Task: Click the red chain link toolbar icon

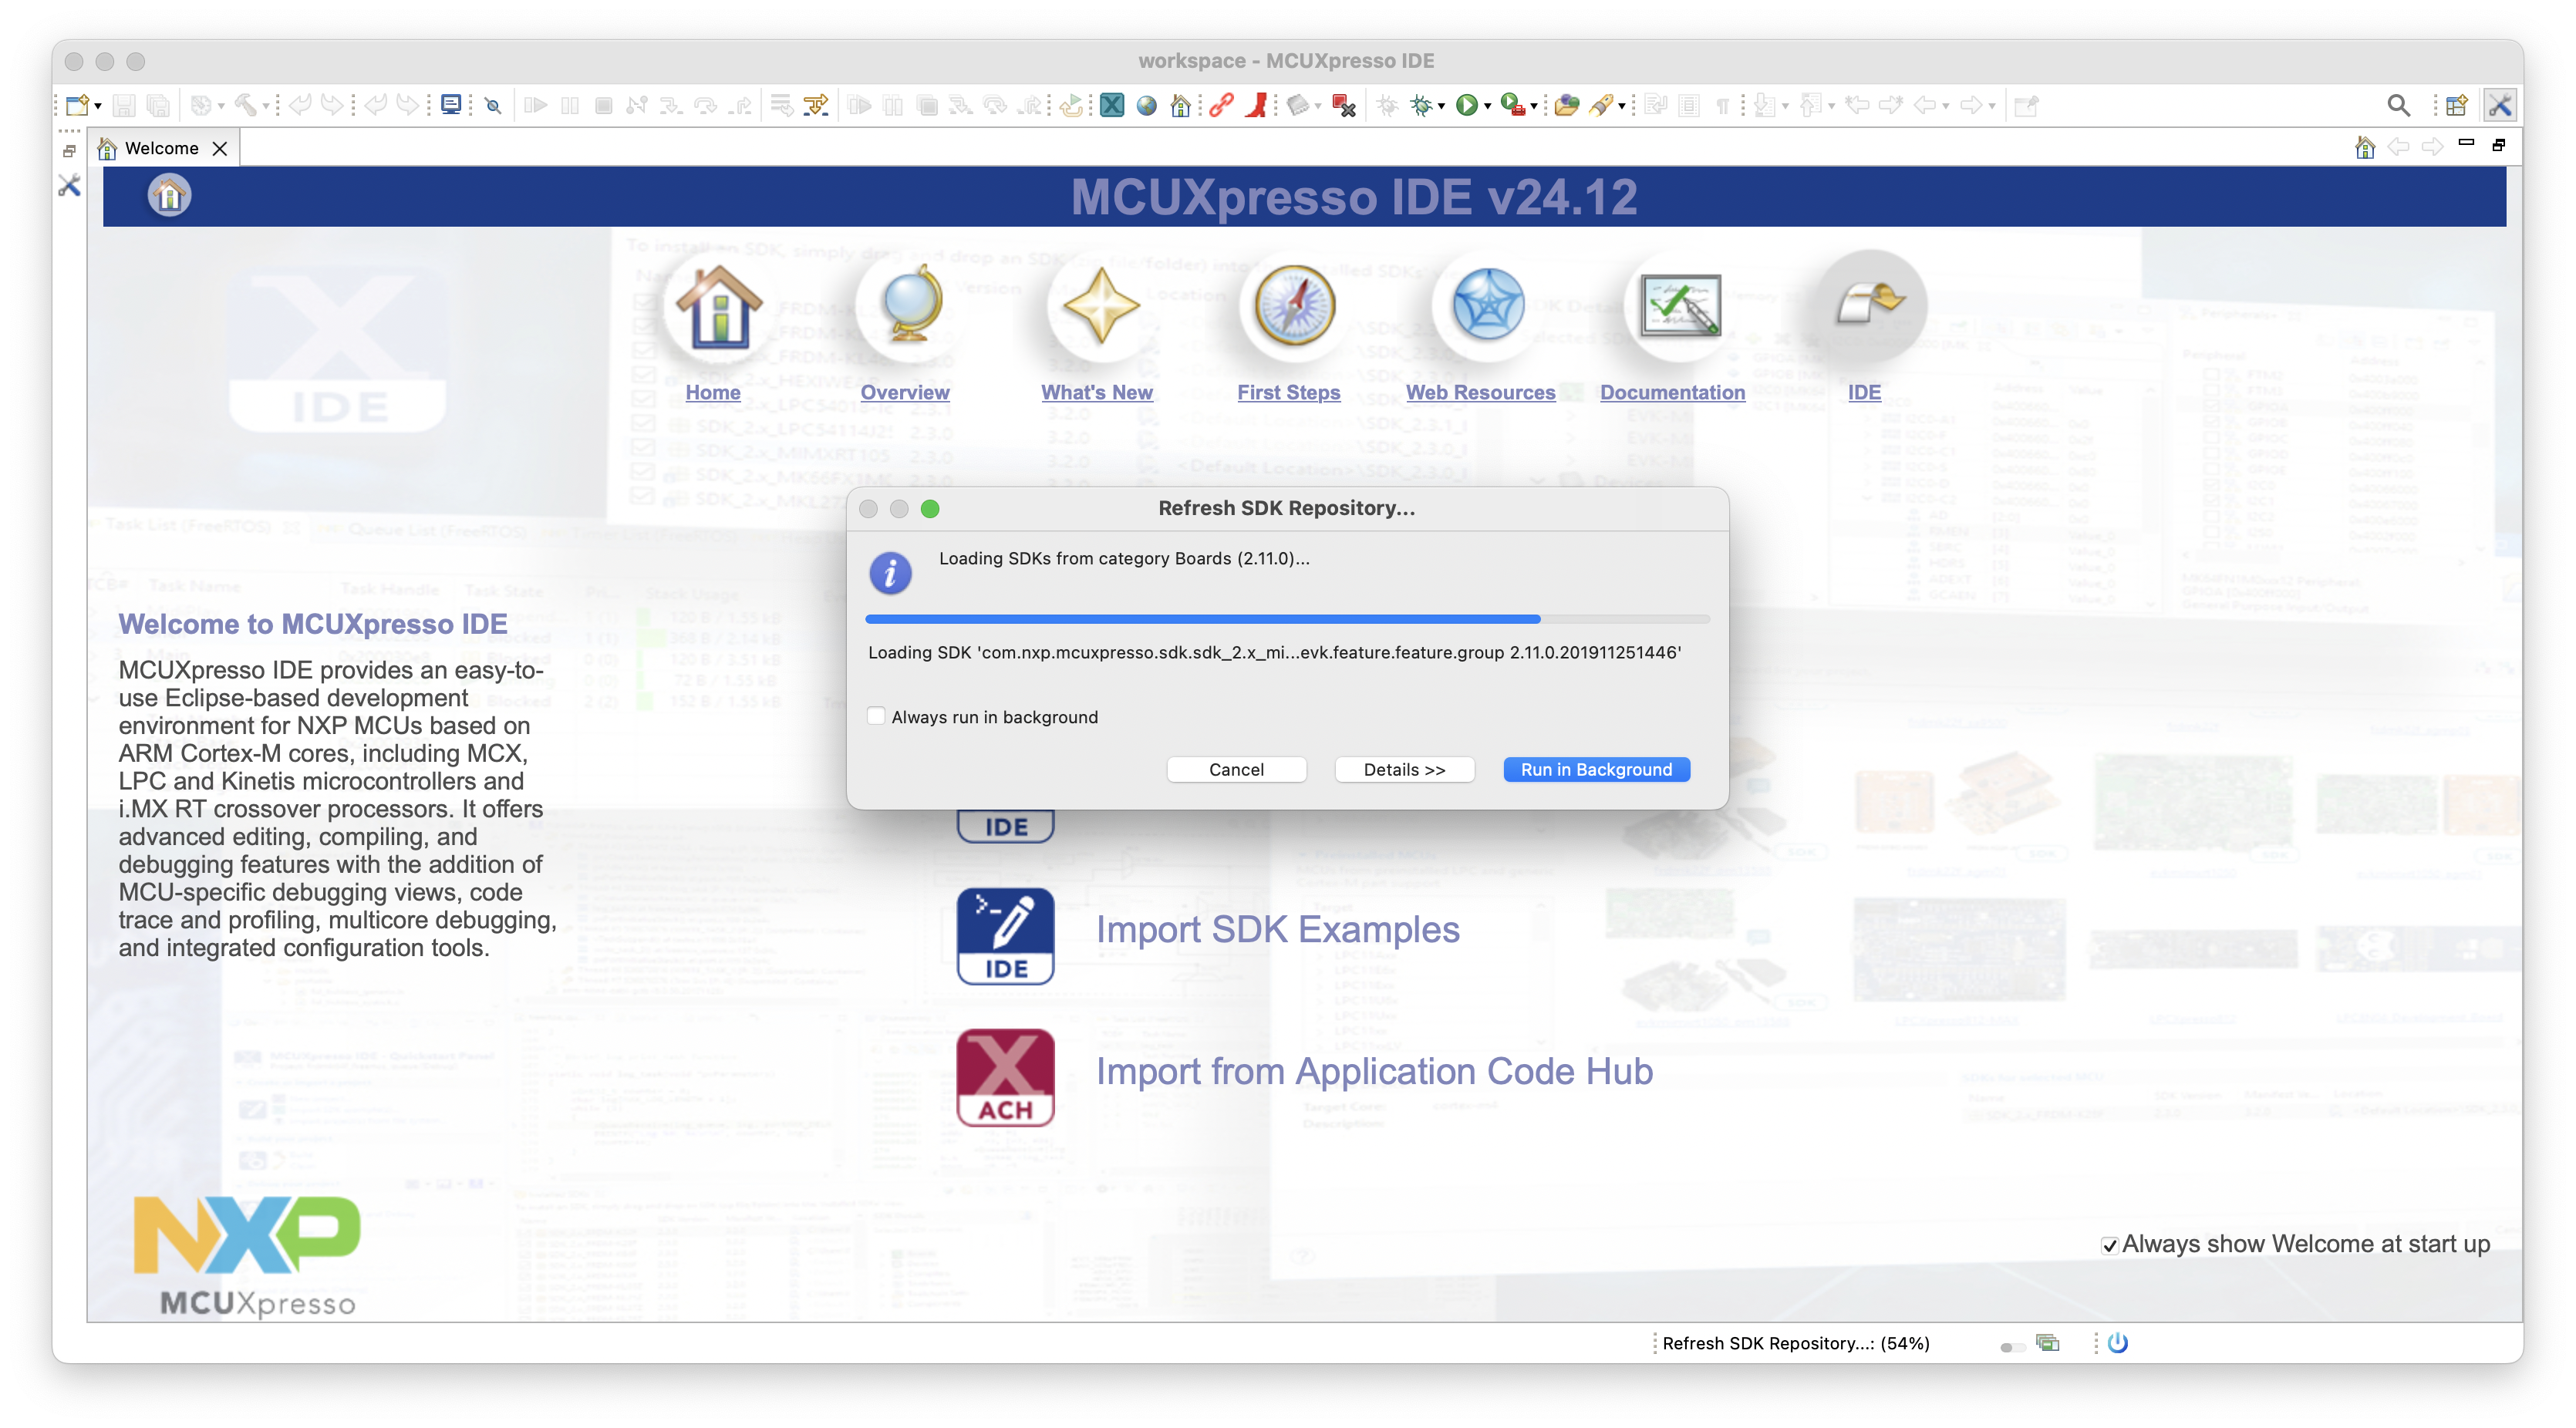Action: click(1221, 105)
